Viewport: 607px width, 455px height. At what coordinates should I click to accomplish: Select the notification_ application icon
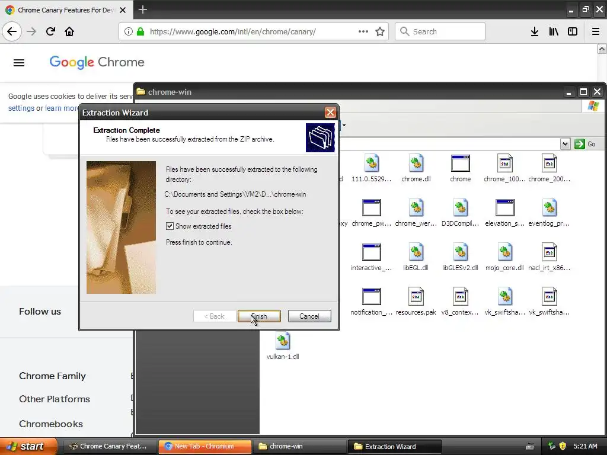coord(371,297)
